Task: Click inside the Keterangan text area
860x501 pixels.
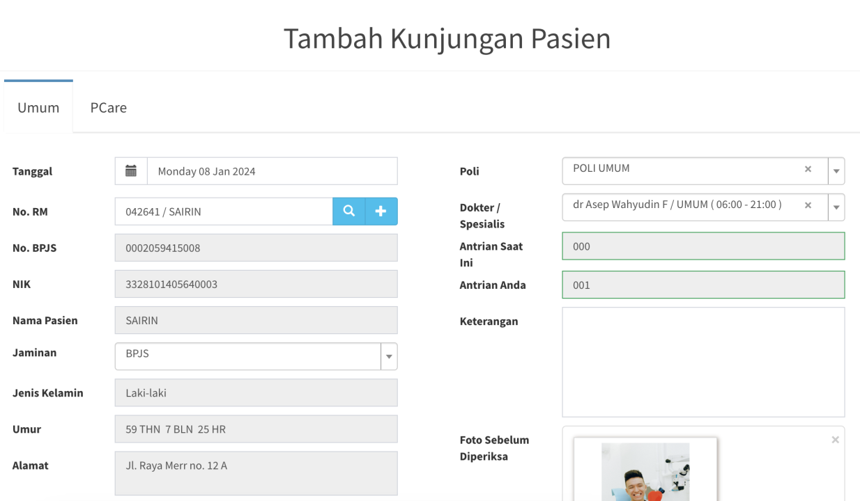Action: (703, 362)
